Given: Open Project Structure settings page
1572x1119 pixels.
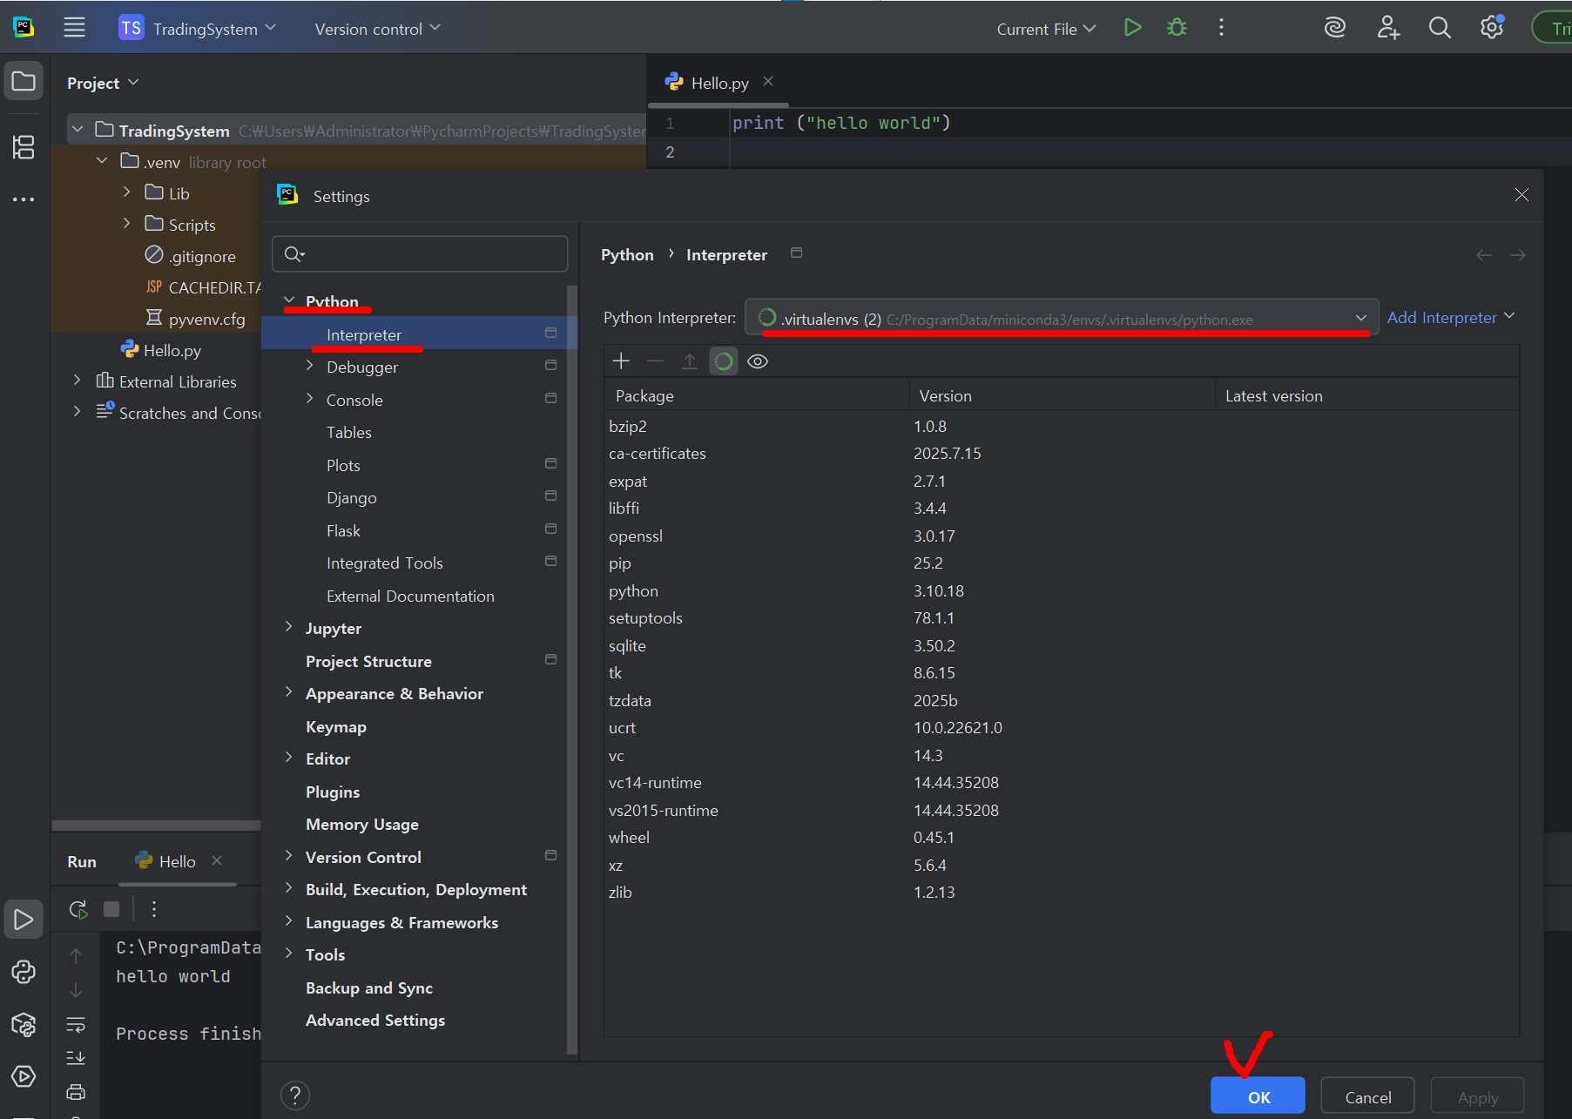Looking at the screenshot, I should [368, 661].
